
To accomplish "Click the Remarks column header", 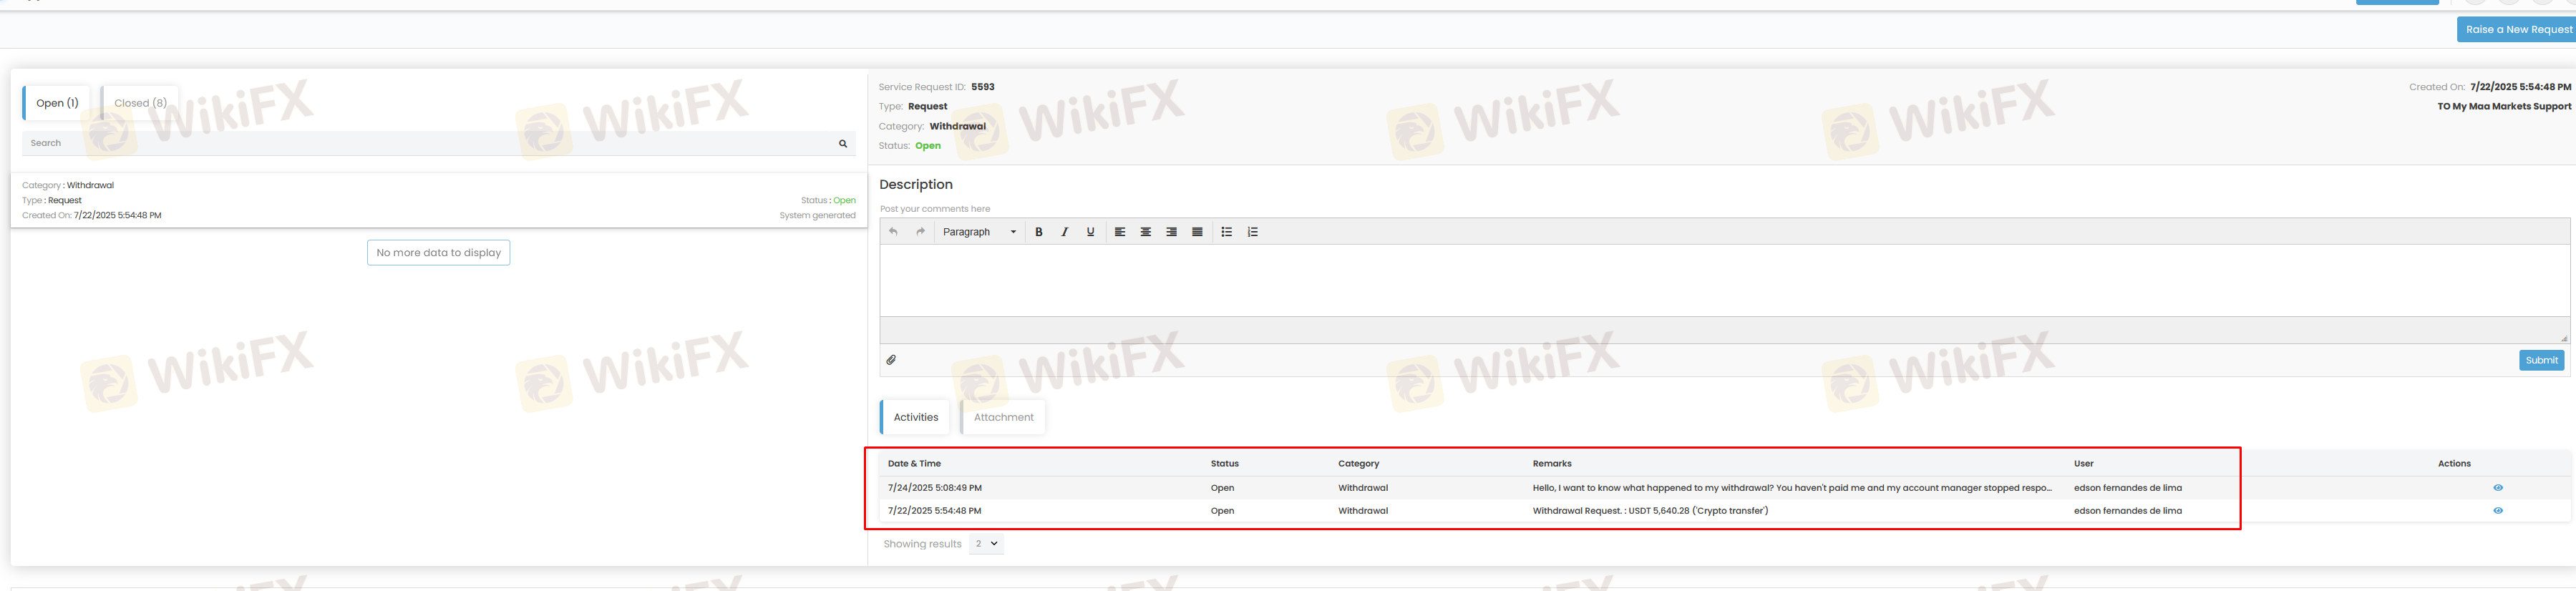I will click(1552, 464).
